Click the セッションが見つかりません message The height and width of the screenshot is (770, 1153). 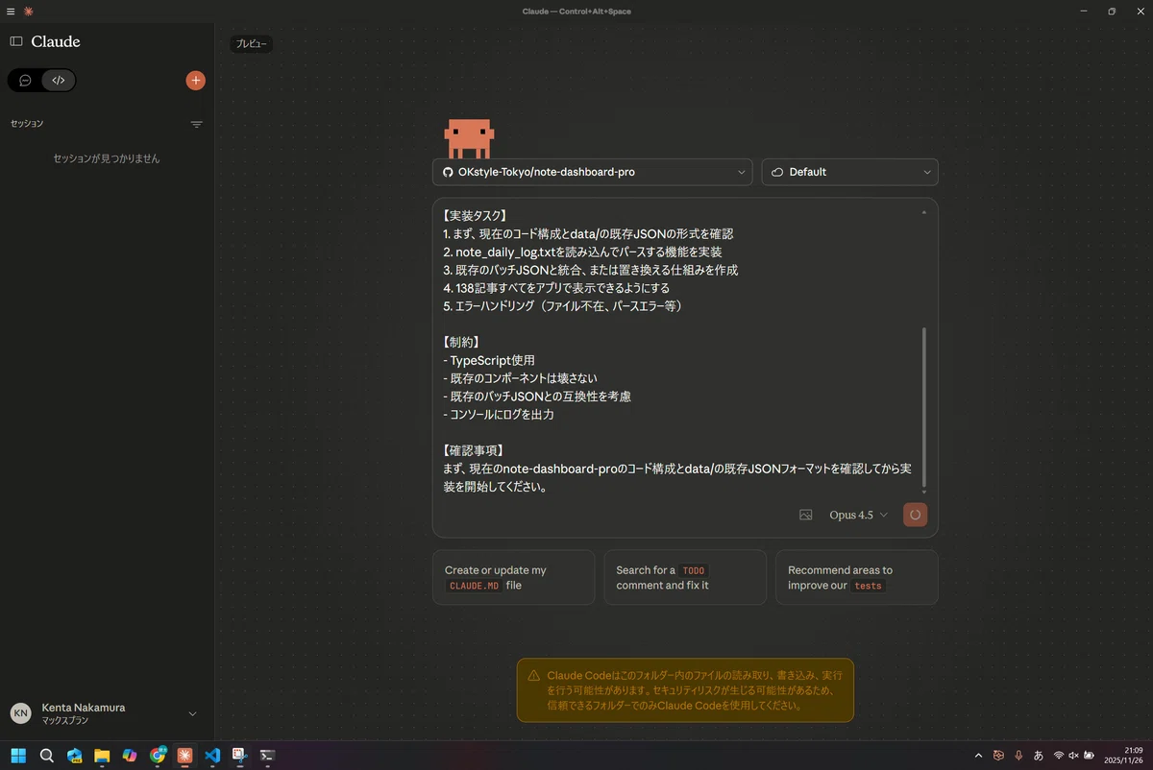click(x=107, y=158)
